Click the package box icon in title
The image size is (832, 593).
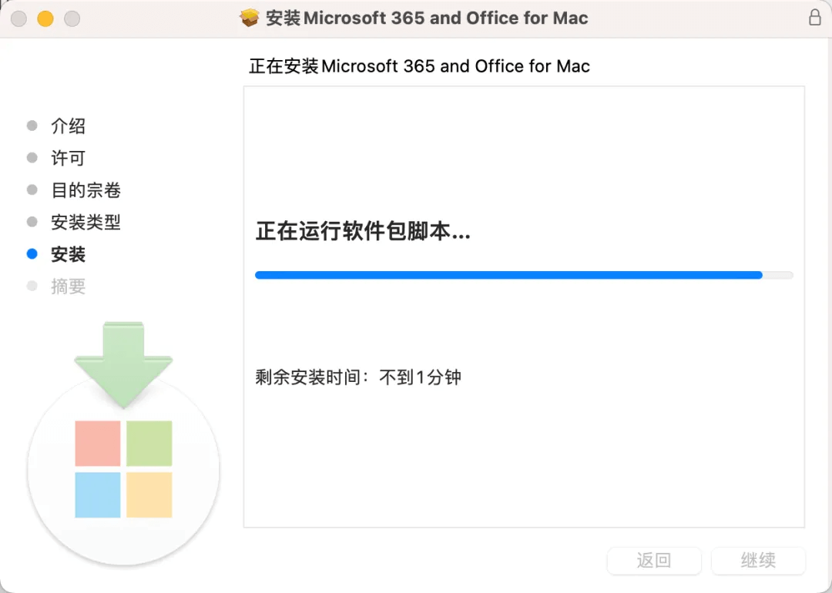250,18
